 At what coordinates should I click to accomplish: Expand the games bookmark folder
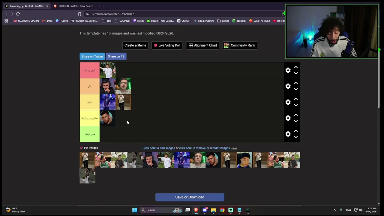(x=223, y=21)
